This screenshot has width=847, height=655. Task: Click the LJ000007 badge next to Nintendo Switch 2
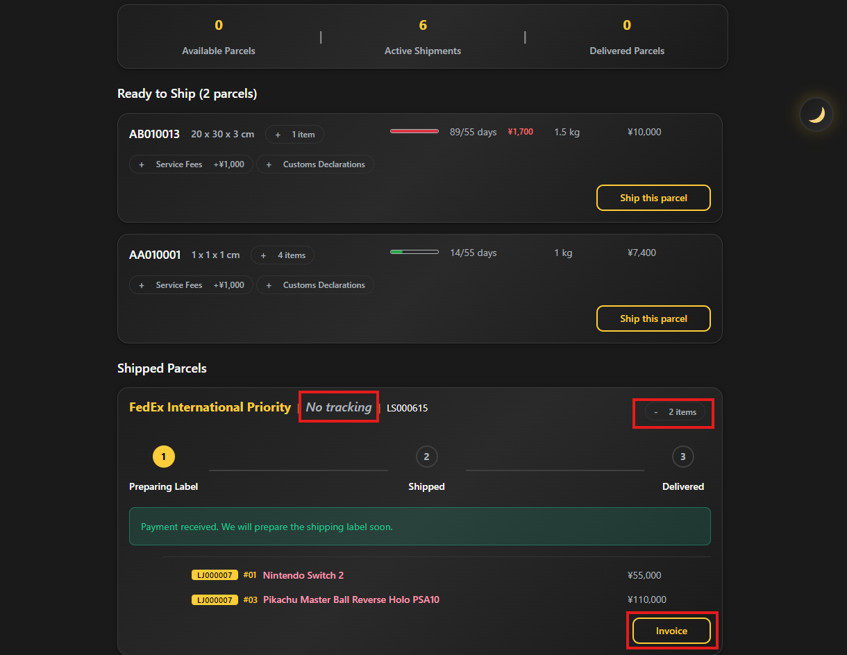tap(215, 575)
